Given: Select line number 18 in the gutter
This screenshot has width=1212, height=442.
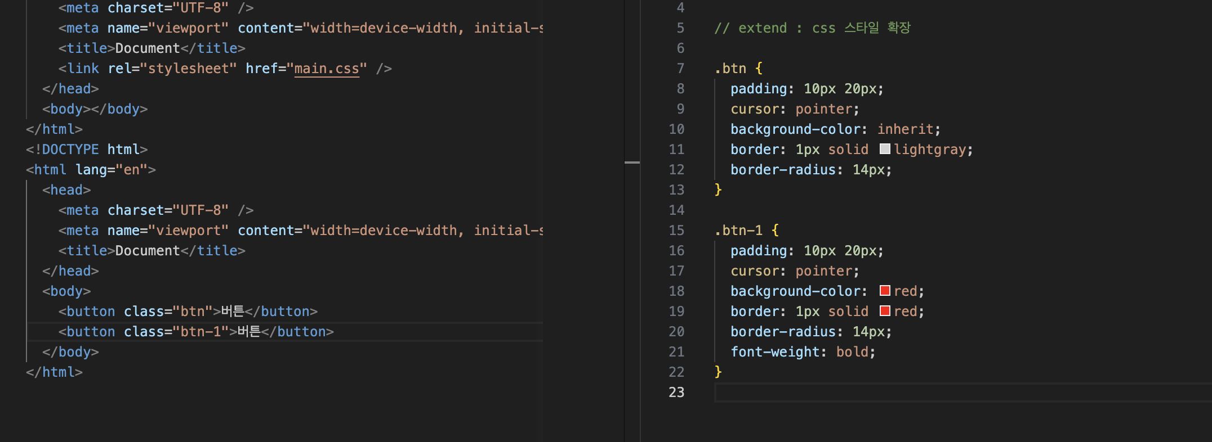Looking at the screenshot, I should point(676,291).
